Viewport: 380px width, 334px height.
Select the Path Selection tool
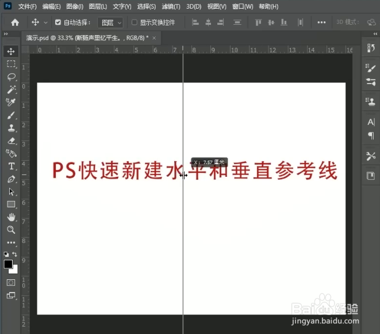tap(11, 192)
